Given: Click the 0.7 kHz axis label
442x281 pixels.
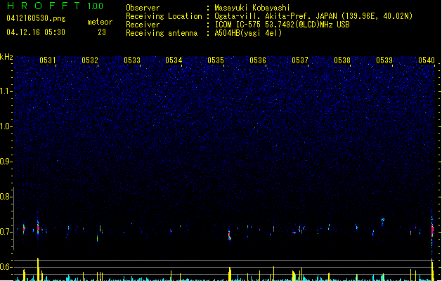Looking at the screenshot, I should pos(6,232).
